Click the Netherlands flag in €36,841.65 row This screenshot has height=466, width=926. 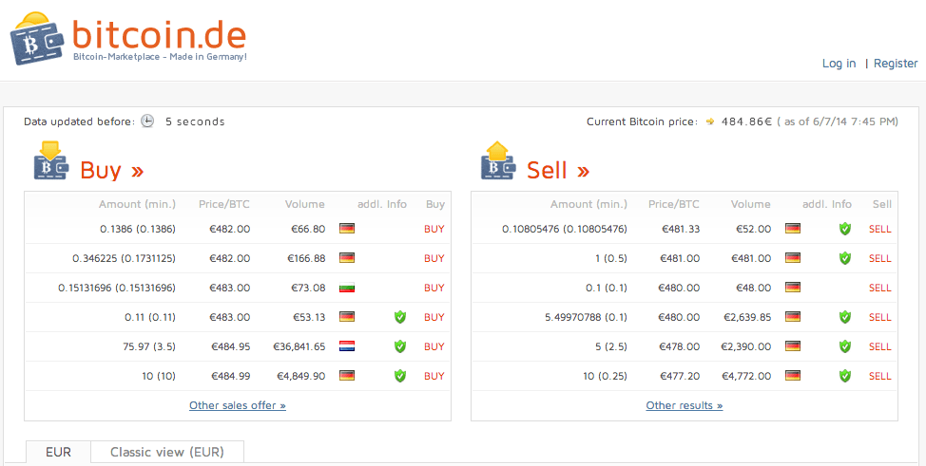coord(347,346)
